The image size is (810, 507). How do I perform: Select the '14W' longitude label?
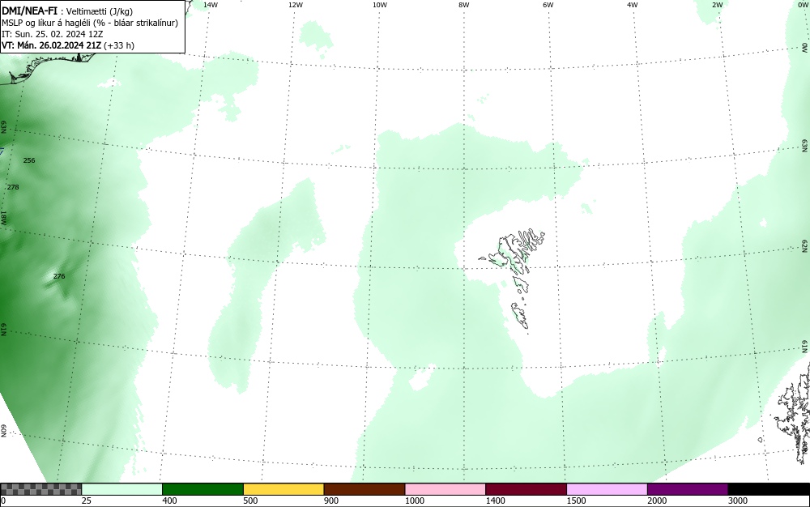211,5
